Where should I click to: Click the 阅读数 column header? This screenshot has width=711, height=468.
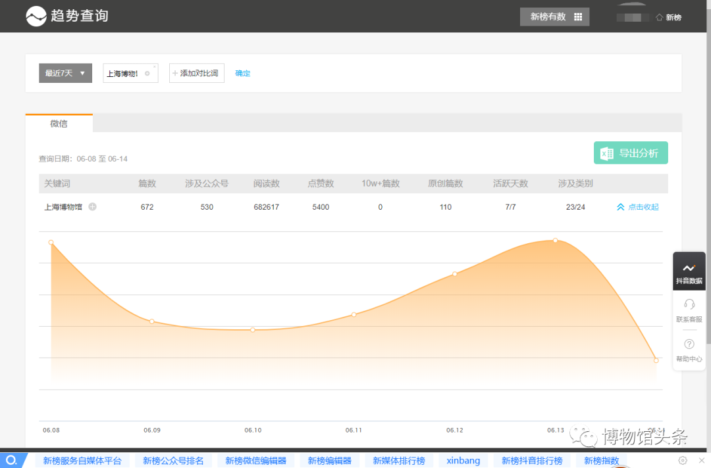267,183
